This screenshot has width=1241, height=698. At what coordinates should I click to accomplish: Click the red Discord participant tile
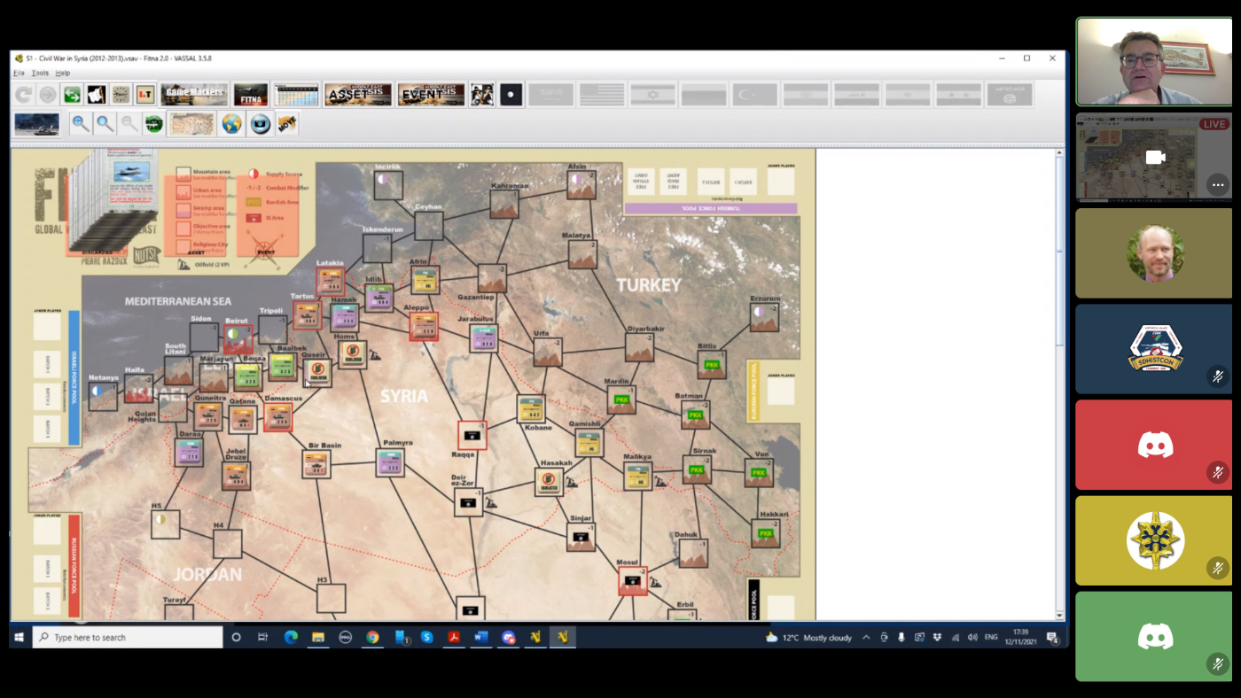(1153, 445)
